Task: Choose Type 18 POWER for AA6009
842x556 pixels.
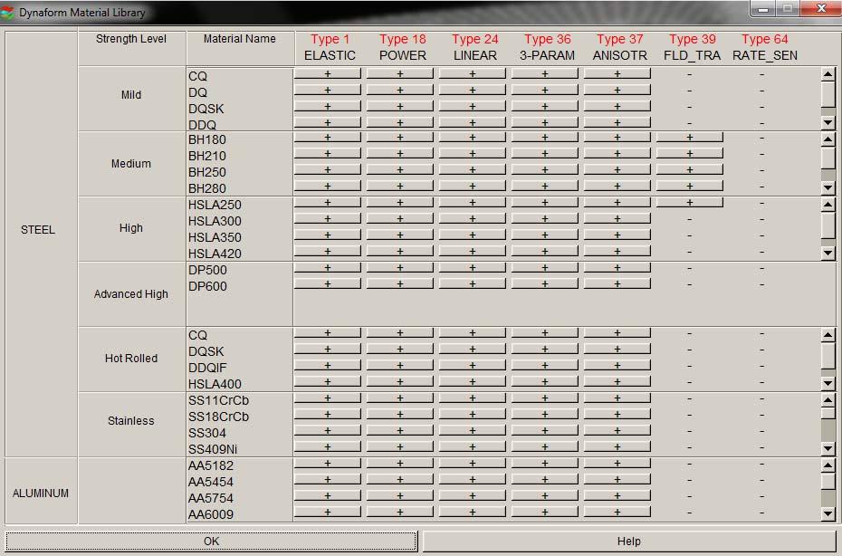Action: (400, 512)
